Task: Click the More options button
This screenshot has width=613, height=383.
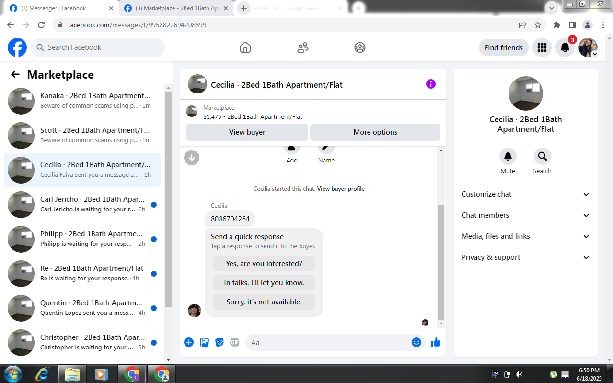Action: 375,132
